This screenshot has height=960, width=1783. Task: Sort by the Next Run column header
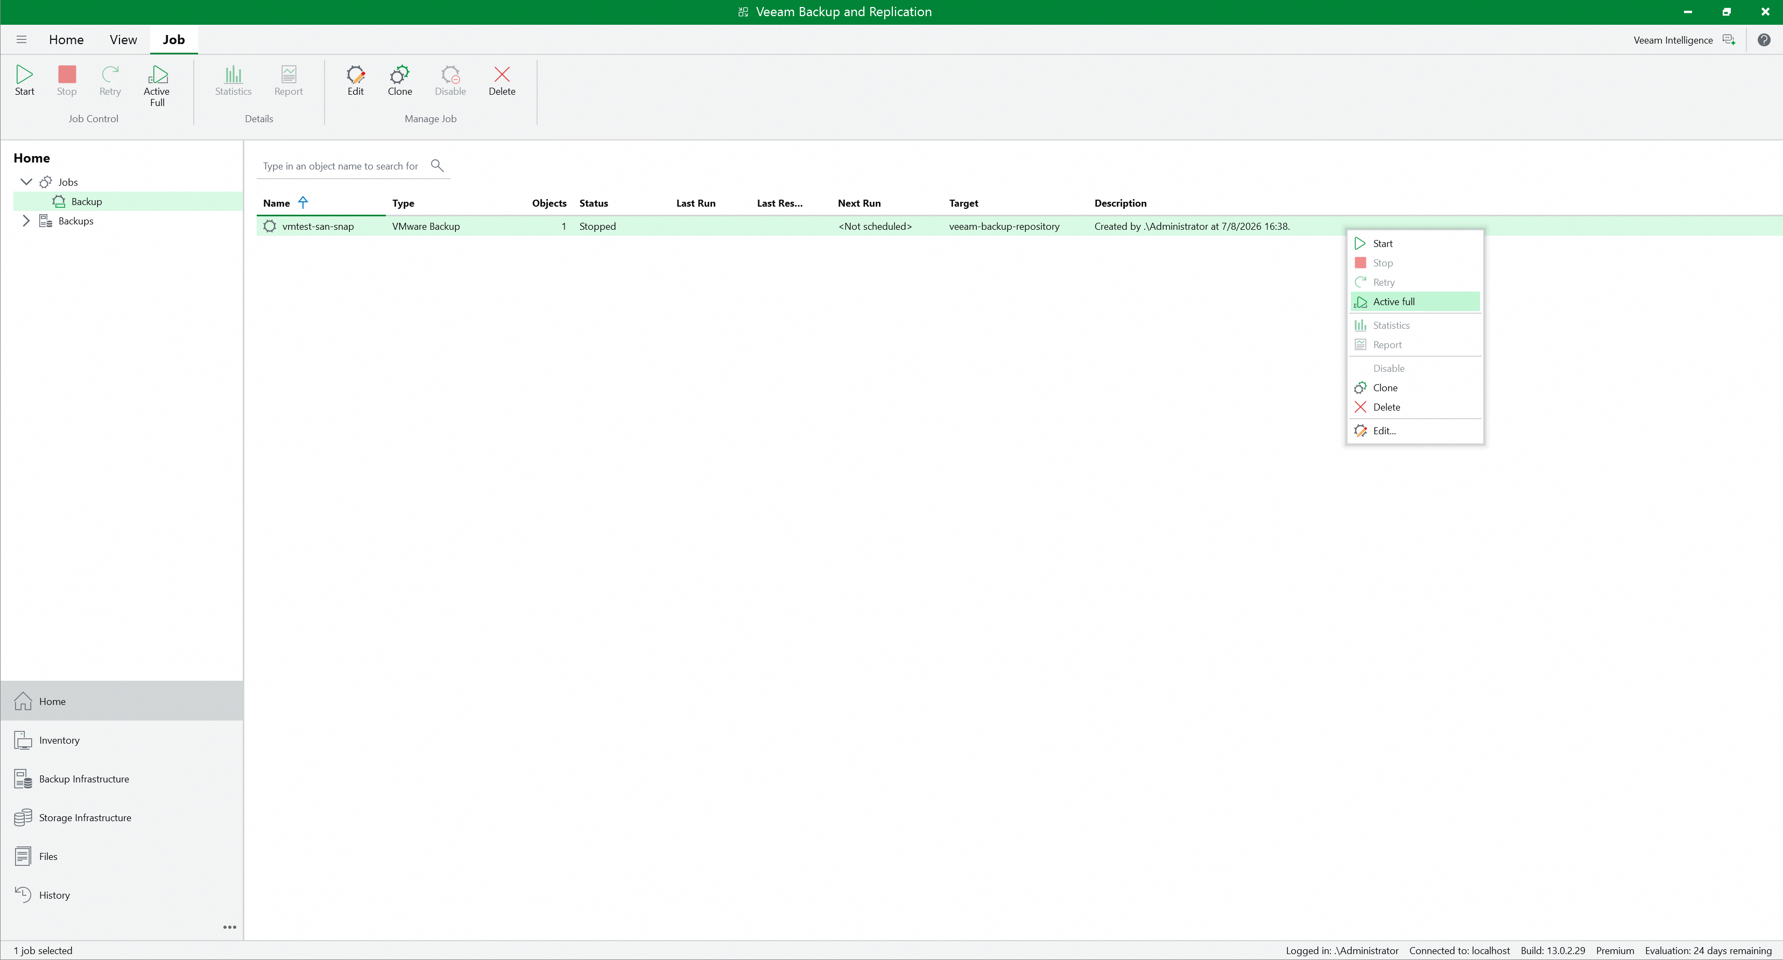pos(859,203)
